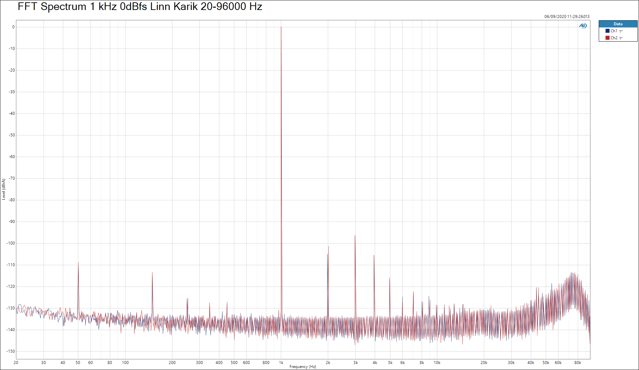The height and width of the screenshot is (370, 639).
Task: Click the Ch1 blue color swatch in legend
Action: [607, 31]
